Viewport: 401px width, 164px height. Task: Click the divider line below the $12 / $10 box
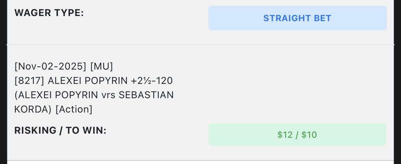pyautogui.click(x=200, y=160)
